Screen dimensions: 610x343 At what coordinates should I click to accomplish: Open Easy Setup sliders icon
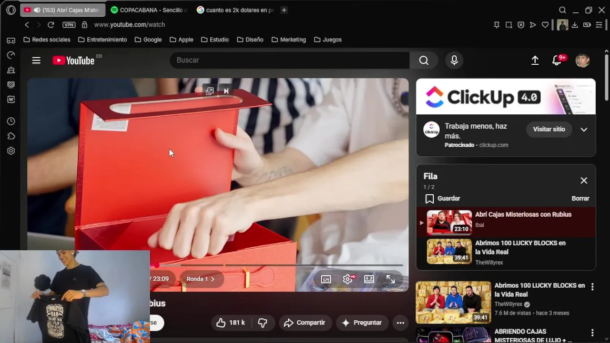click(599, 25)
